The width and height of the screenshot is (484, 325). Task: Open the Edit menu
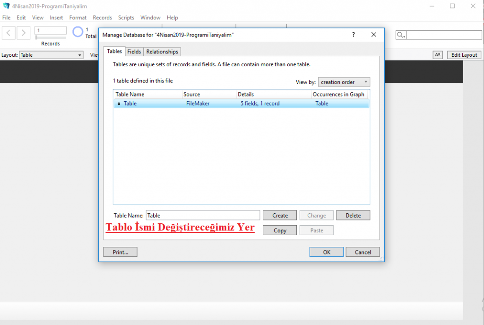point(21,18)
